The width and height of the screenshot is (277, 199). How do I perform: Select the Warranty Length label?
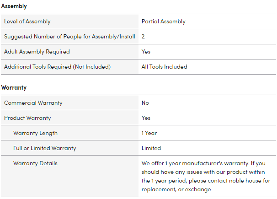pos(35,133)
